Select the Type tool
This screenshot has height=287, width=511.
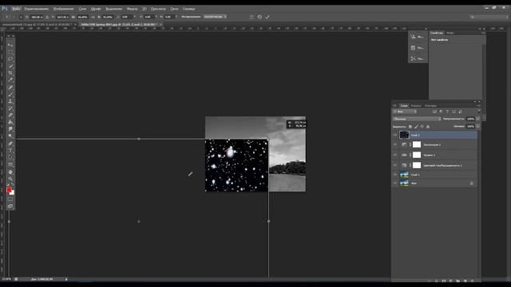click(x=10, y=151)
